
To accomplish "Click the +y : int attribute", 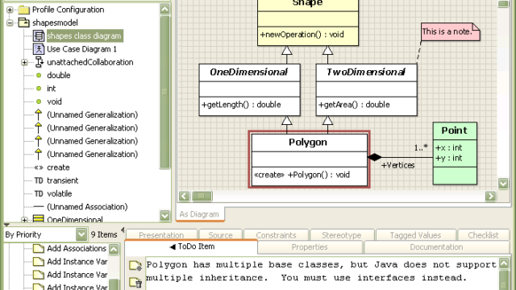I will (448, 158).
